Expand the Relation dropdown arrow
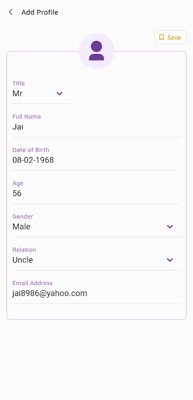 click(x=170, y=260)
